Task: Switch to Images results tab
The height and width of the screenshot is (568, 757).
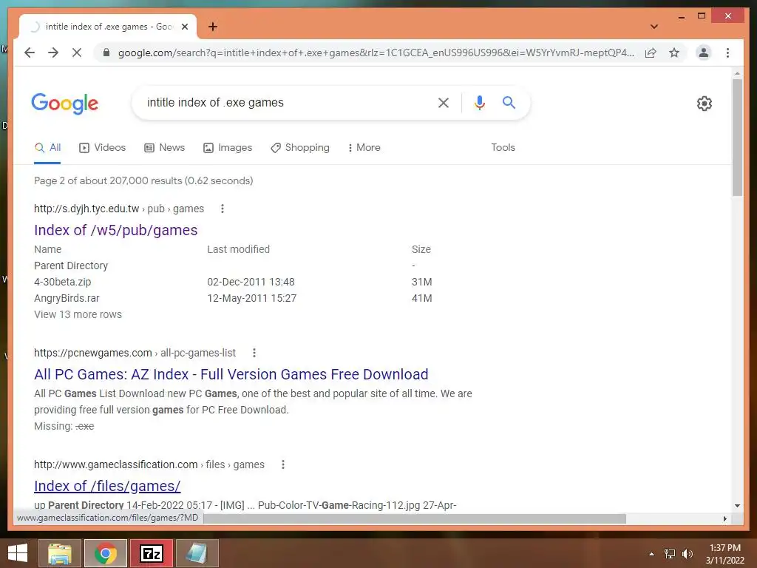Action: [x=228, y=147]
